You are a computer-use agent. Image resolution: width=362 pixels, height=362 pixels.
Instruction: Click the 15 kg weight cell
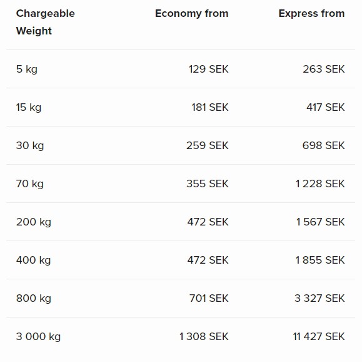(x=29, y=107)
